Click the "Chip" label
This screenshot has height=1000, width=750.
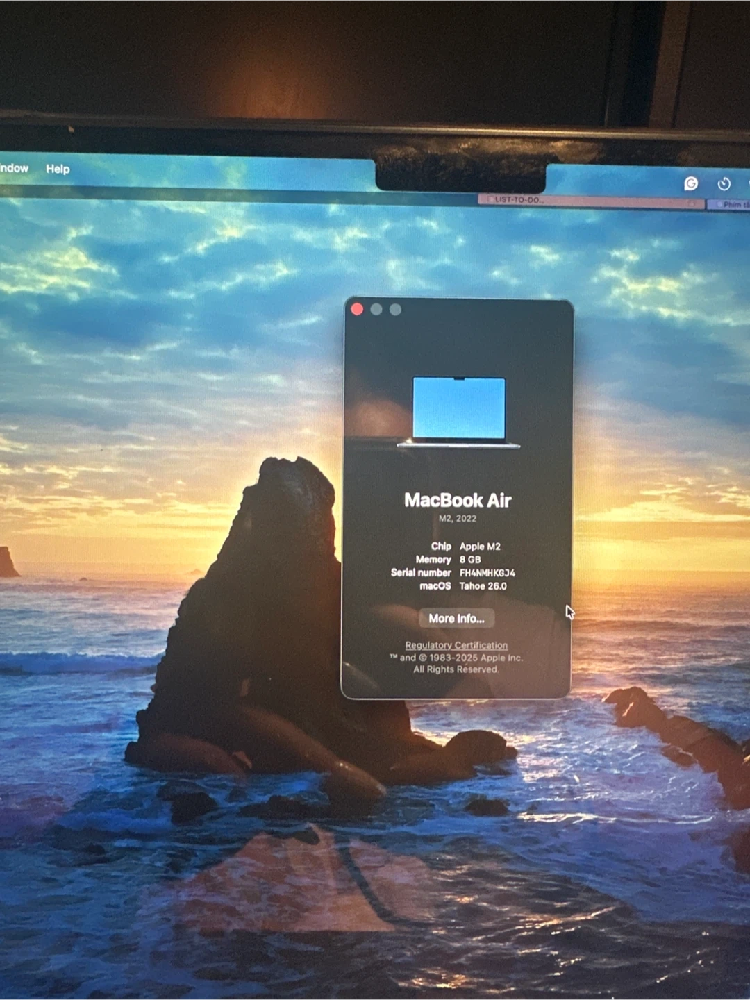441,547
